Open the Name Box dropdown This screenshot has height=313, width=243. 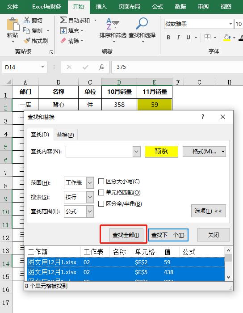(42, 67)
